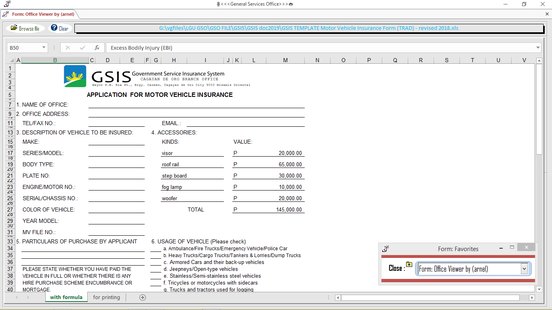
Task: Add a new sheet with the plus icon
Action: pyautogui.click(x=143, y=297)
